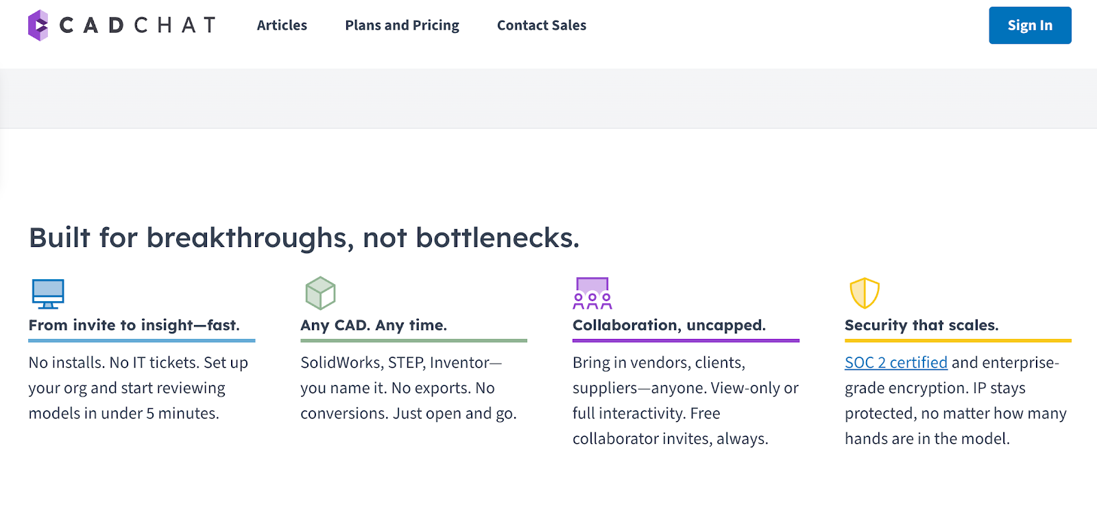Open the Articles page
1097x531 pixels.
click(x=281, y=25)
